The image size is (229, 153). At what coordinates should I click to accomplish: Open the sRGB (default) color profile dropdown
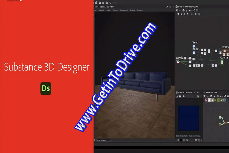pos(104,140)
